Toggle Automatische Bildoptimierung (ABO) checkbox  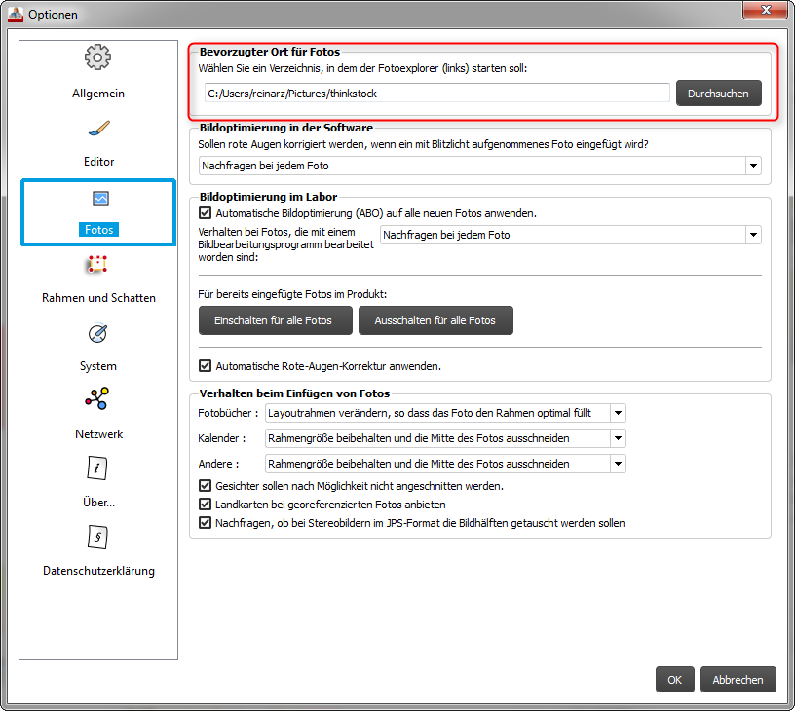coord(205,212)
